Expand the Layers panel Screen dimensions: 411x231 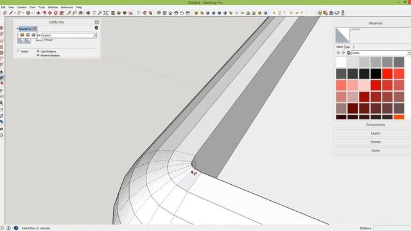[x=375, y=133]
